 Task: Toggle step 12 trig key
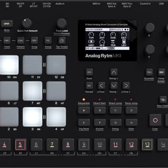(x=131, y=144)
